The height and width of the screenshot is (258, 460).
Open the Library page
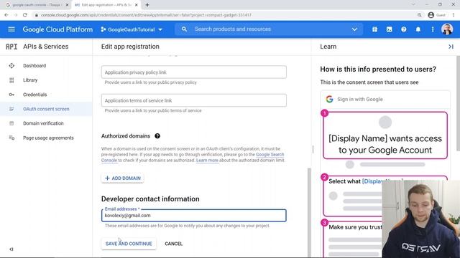(x=30, y=80)
